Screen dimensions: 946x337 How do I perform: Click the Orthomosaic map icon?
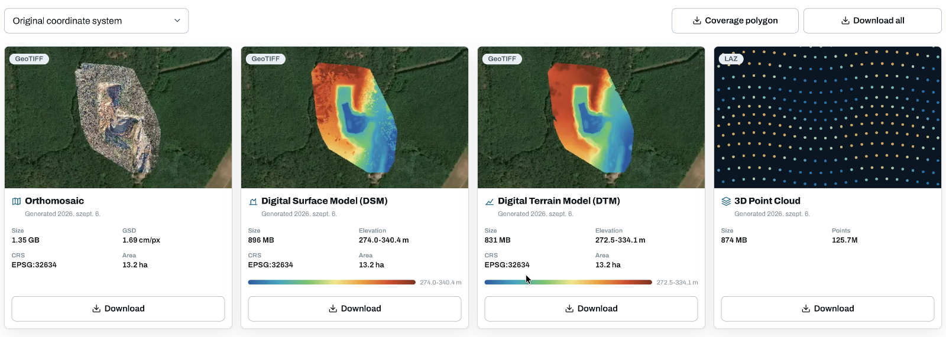[x=17, y=201]
